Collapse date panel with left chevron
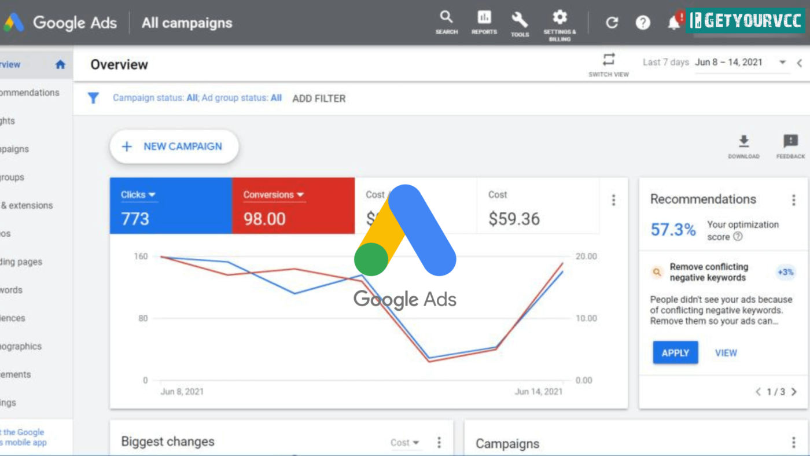Screen dimensions: 810x456 point(799,63)
